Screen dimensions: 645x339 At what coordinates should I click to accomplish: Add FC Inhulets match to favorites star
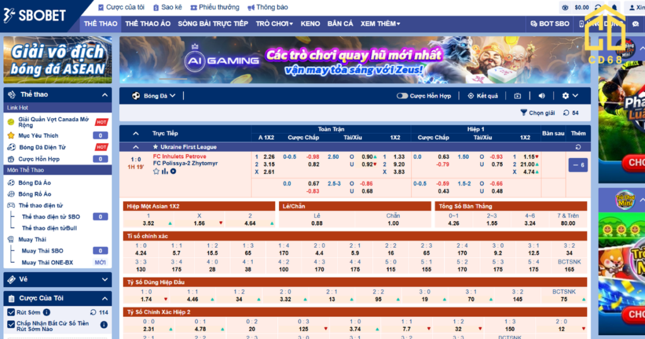tap(156, 171)
